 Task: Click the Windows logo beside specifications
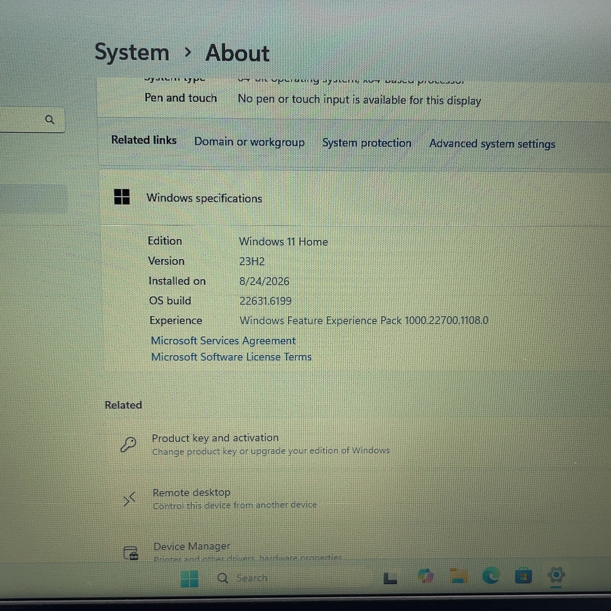coord(122,197)
